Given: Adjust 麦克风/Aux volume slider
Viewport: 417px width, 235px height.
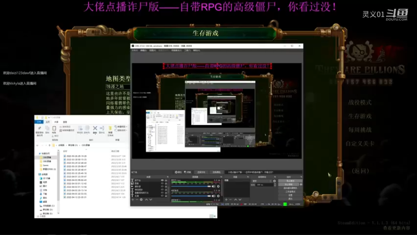Looking at the screenshot, I should [x=191, y=186].
